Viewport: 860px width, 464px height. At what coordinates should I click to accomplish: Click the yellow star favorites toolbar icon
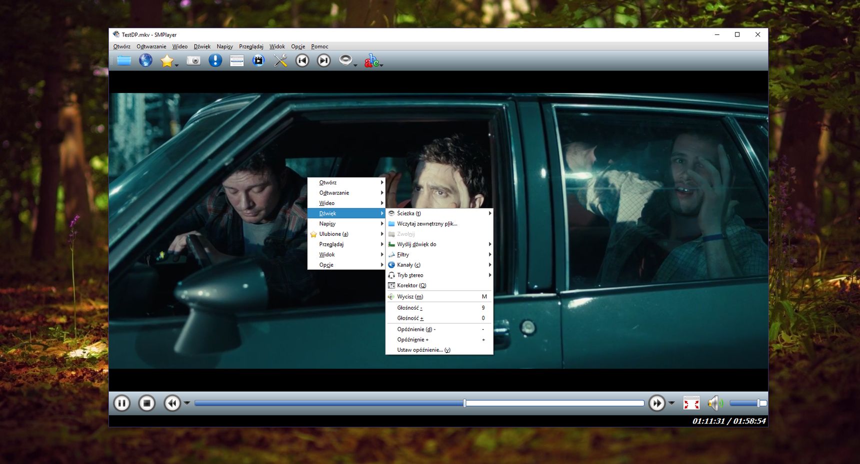166,61
